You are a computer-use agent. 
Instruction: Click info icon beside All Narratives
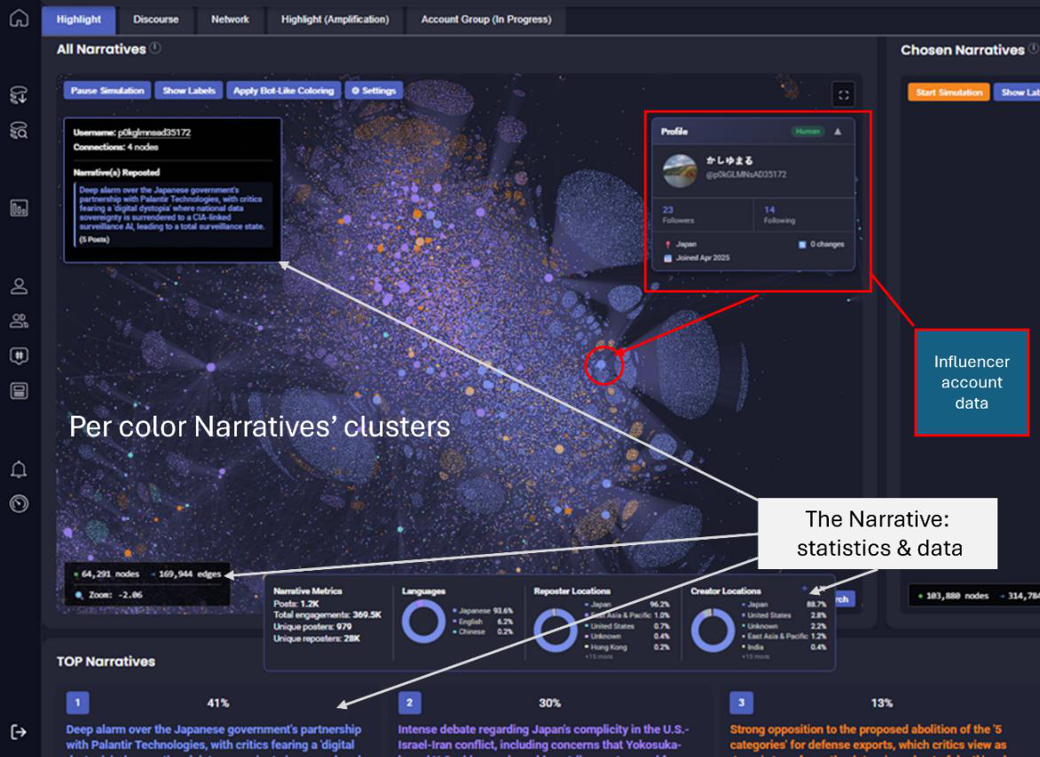155,49
